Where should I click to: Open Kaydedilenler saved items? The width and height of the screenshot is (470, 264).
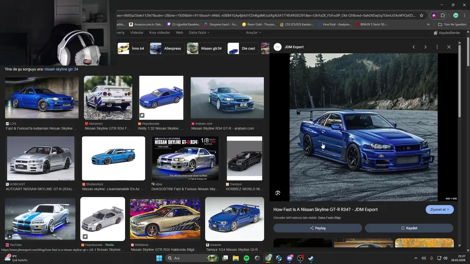point(447,33)
